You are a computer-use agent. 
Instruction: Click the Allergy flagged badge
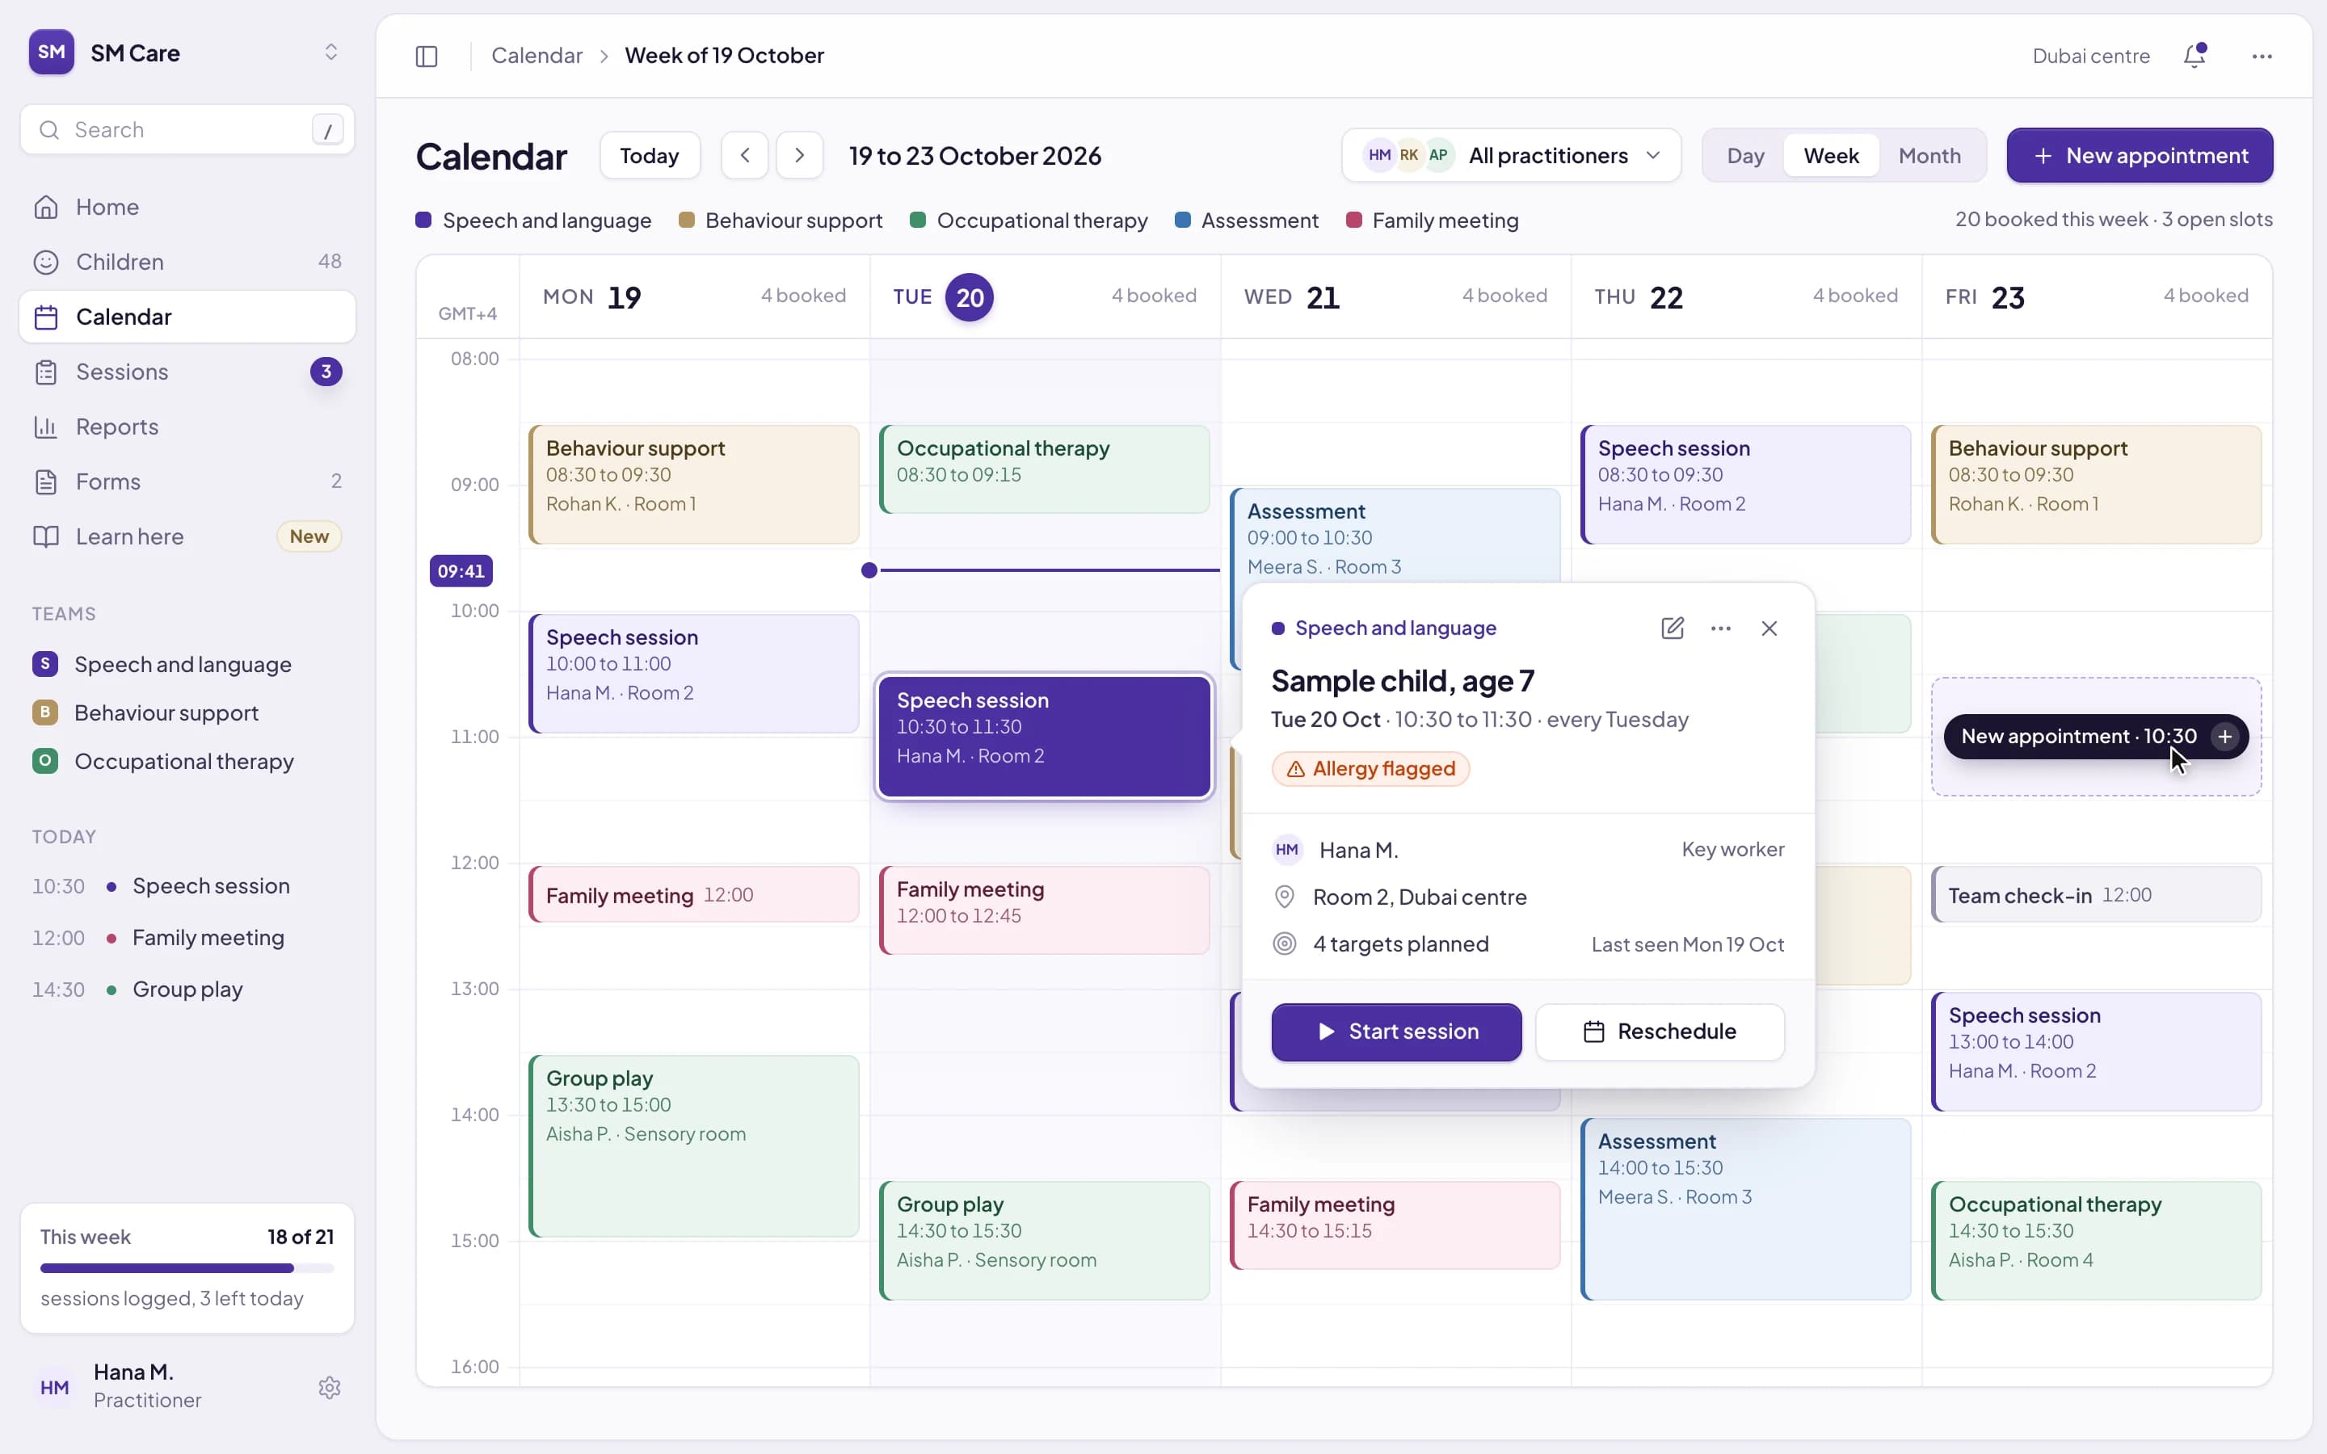1370,768
